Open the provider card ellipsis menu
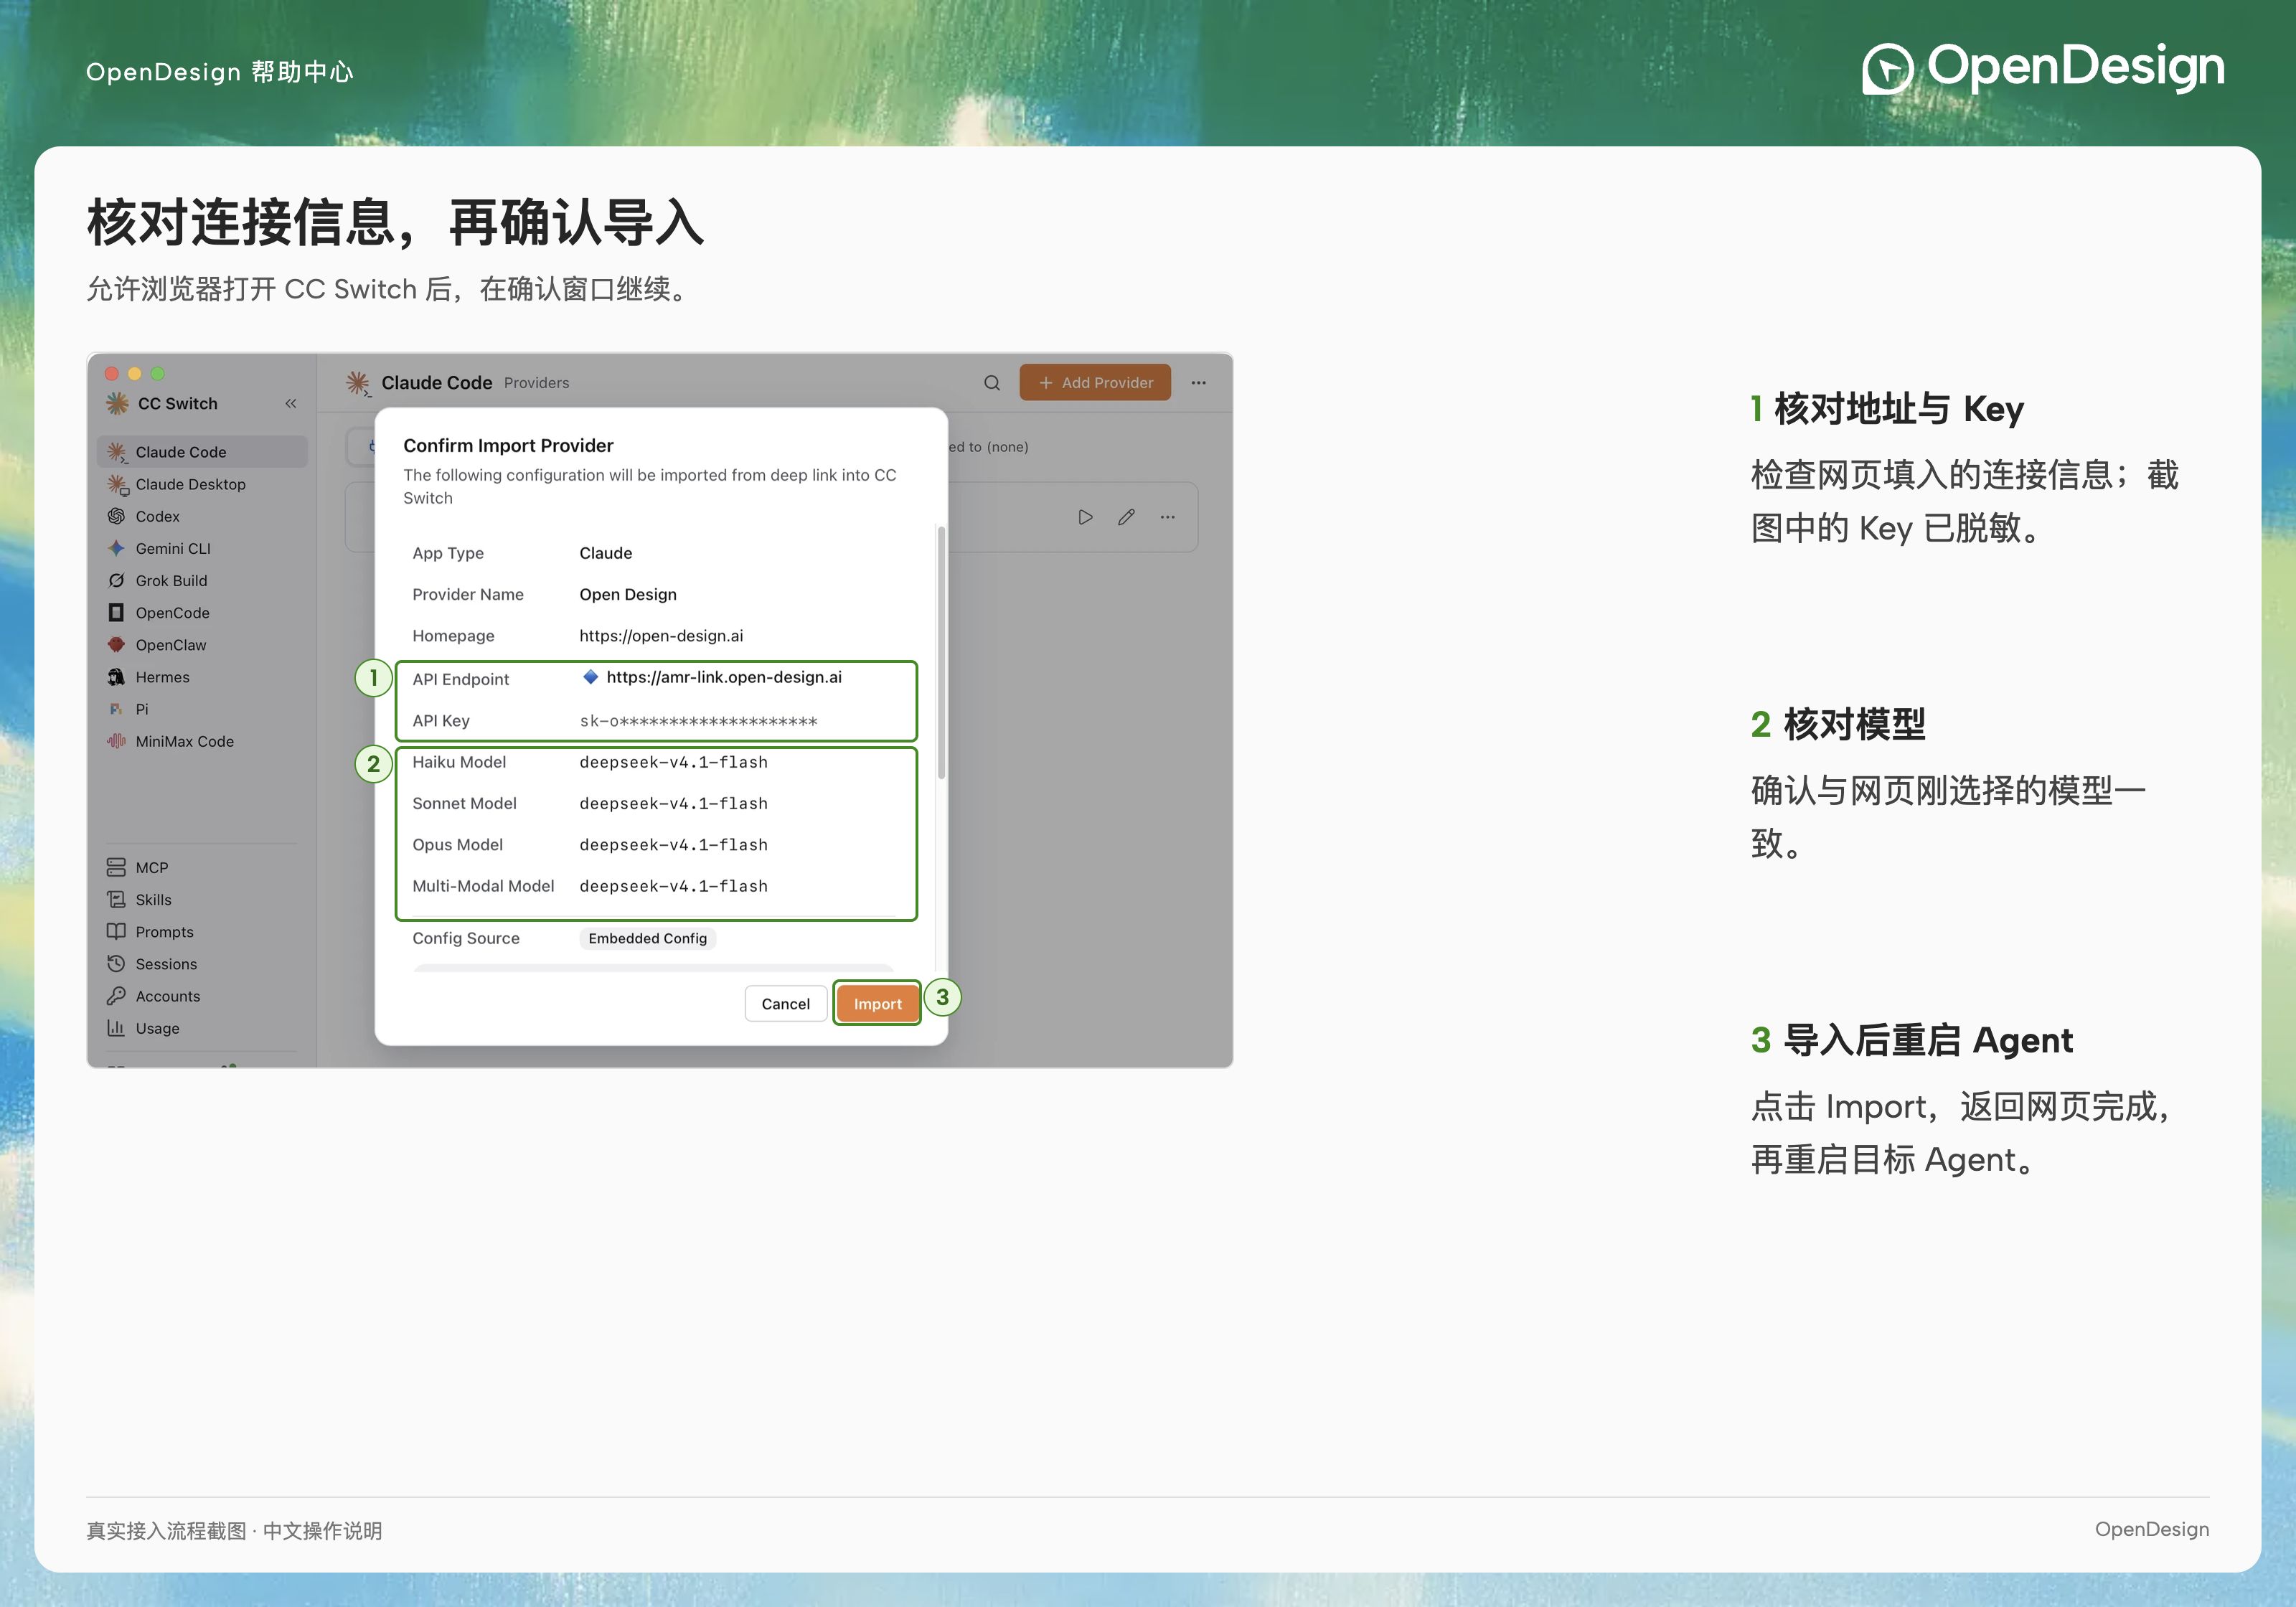The width and height of the screenshot is (2296, 1607). (1167, 517)
